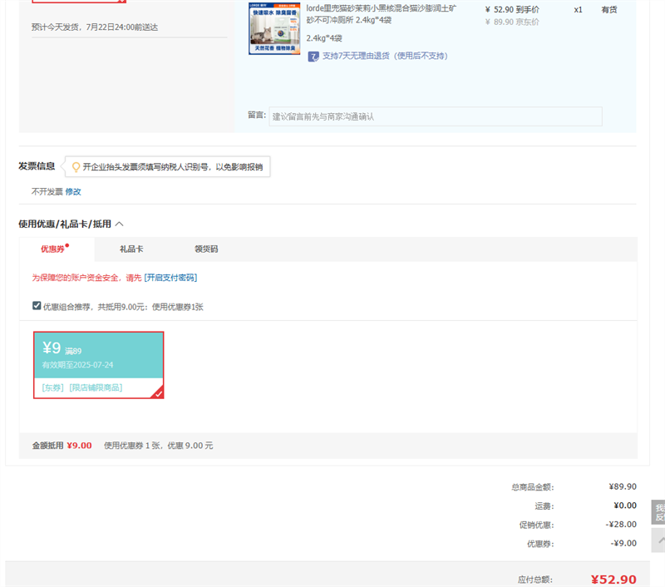Click the lightbulb icon in invoice tip

[x=76, y=167]
